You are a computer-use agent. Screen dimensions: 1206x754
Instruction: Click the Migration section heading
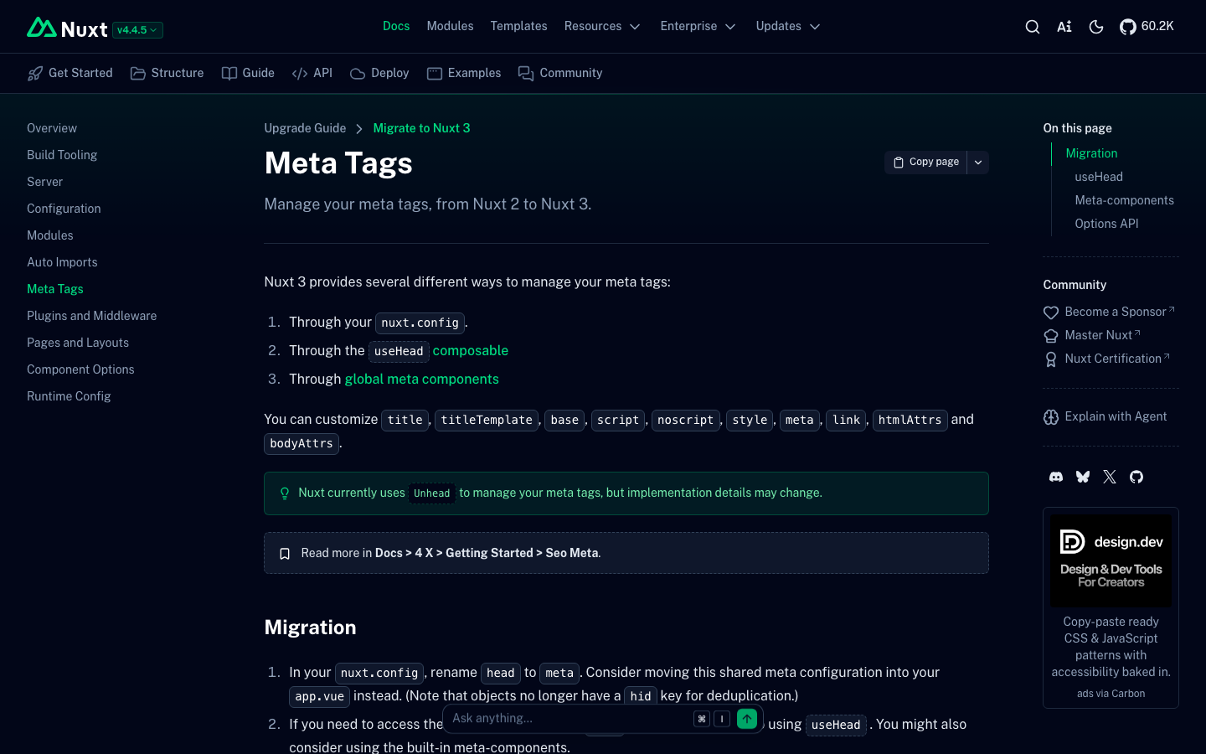click(x=310, y=627)
